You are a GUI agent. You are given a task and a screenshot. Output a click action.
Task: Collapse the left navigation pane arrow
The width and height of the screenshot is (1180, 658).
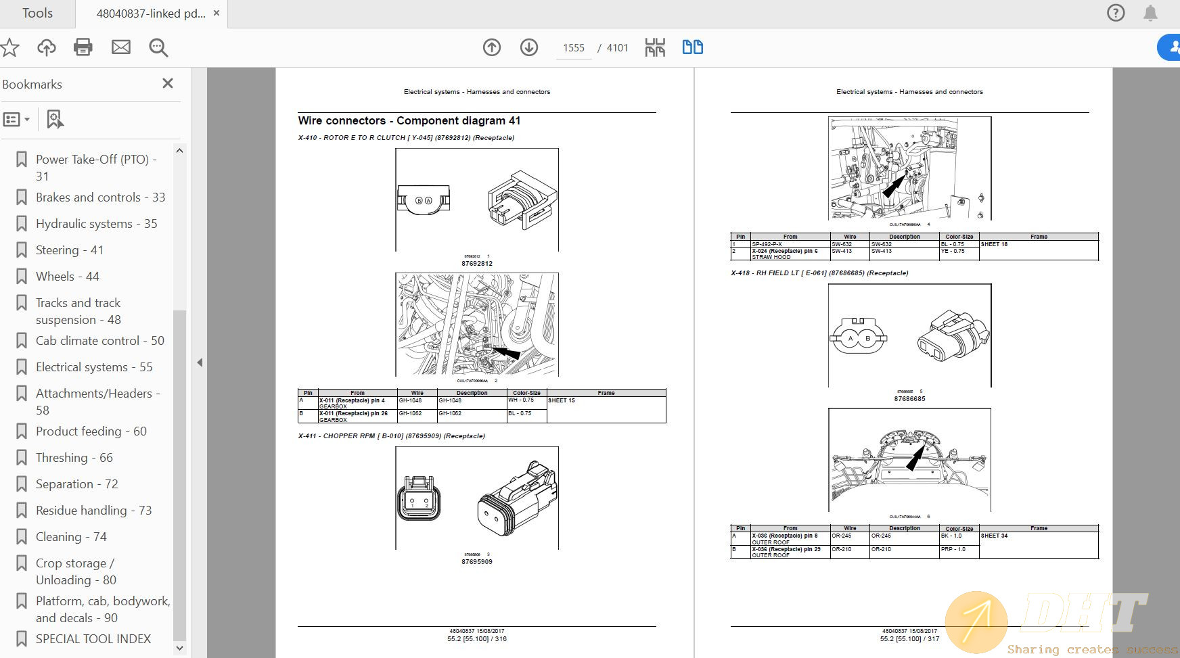pyautogui.click(x=200, y=362)
